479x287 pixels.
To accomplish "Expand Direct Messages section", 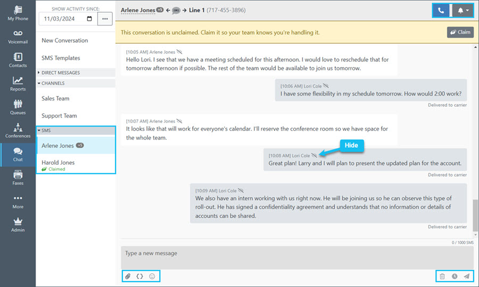I will click(x=76, y=73).
